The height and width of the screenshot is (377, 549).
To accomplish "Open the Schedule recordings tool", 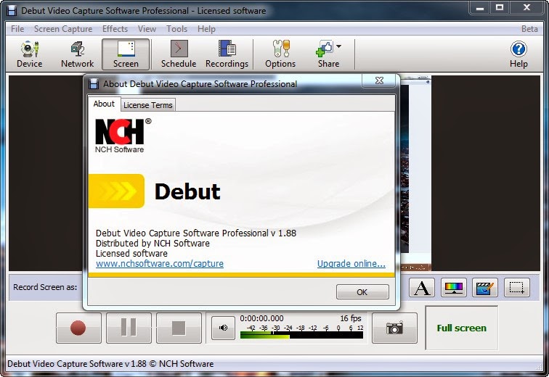I will coord(179,54).
